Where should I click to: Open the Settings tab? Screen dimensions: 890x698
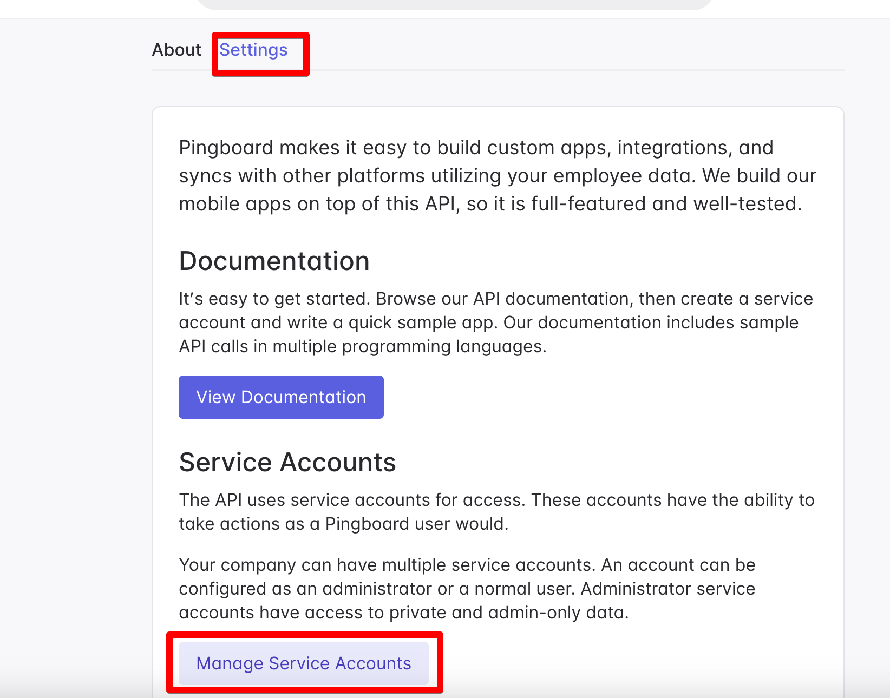[253, 50]
